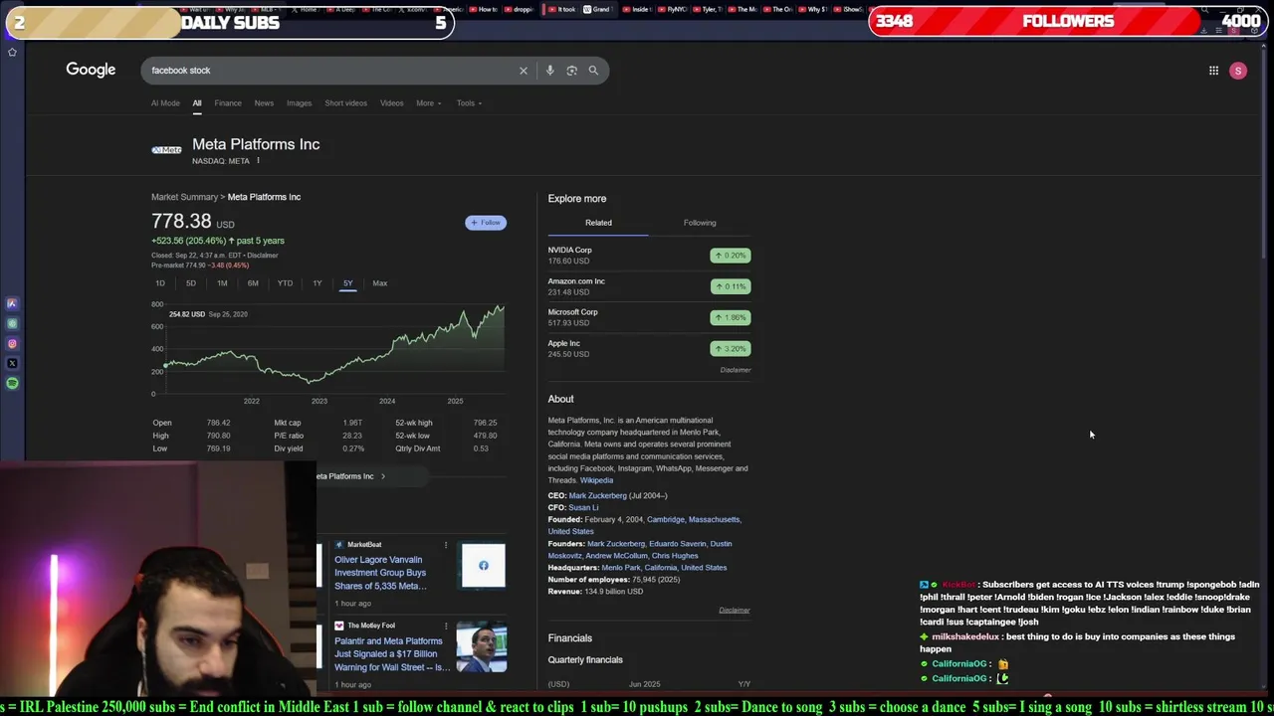Select the 1Y chart range
Image resolution: width=1274 pixels, height=716 pixels.
[x=318, y=283]
